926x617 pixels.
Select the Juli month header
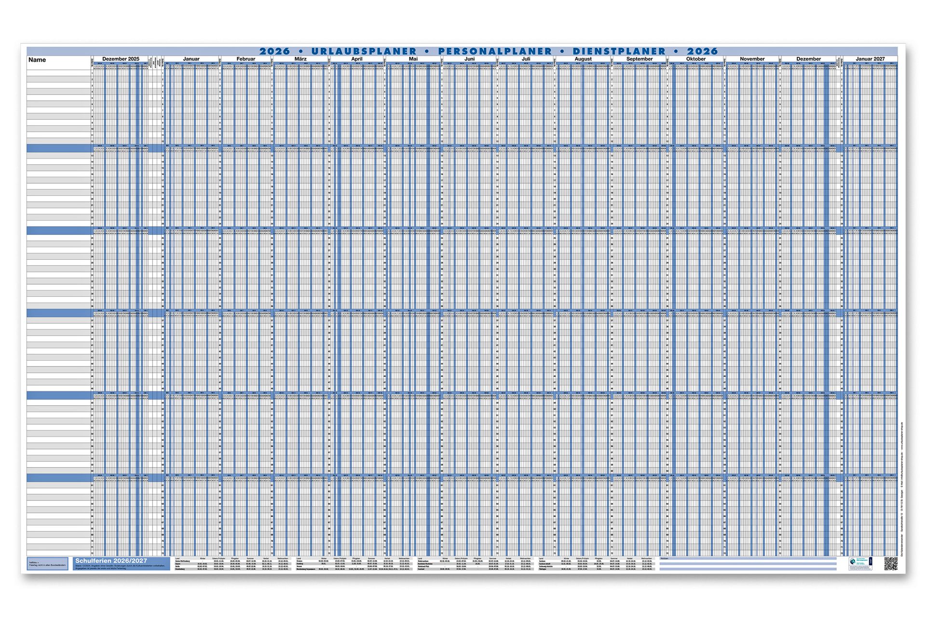pyautogui.click(x=526, y=59)
